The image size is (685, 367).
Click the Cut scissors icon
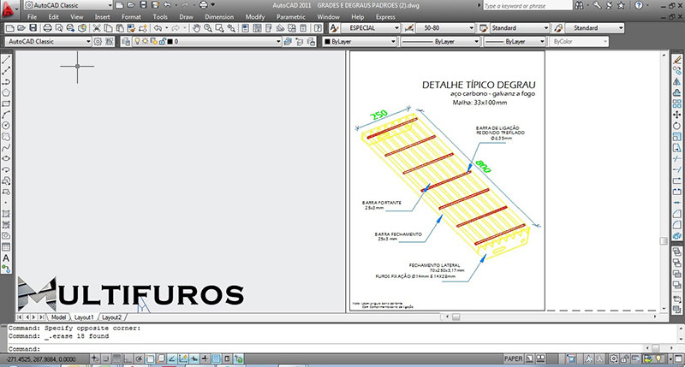coord(97,28)
